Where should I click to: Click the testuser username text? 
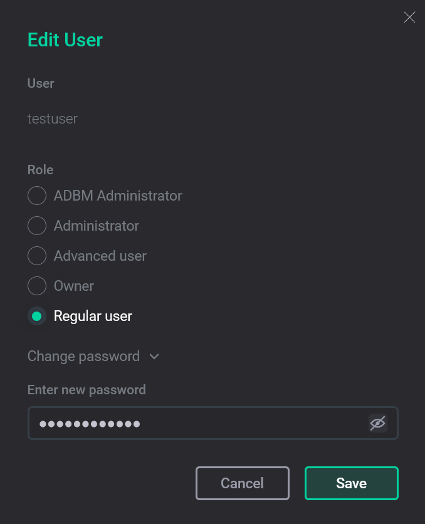(52, 118)
